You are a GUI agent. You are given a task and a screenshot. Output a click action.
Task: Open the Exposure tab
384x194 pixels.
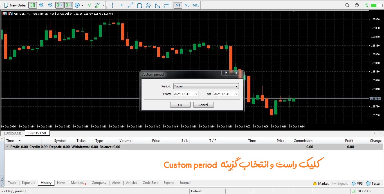(x=28, y=183)
